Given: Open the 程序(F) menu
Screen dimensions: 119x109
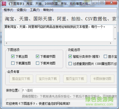Looking at the screenshot, I should (8, 10).
